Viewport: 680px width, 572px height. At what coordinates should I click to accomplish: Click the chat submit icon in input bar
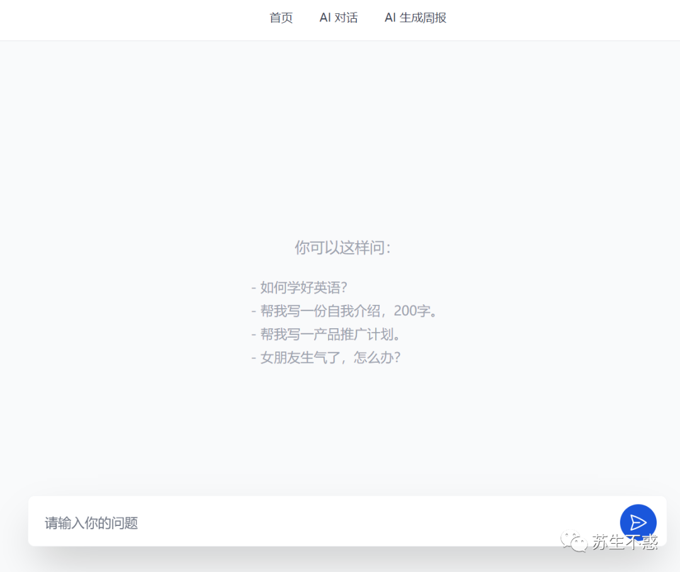click(x=638, y=522)
